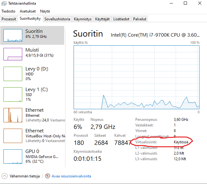This screenshot has height=184, width=207.
Task: Open Levy 0 (D:) HDD disk graph
Action: pos(13,74)
